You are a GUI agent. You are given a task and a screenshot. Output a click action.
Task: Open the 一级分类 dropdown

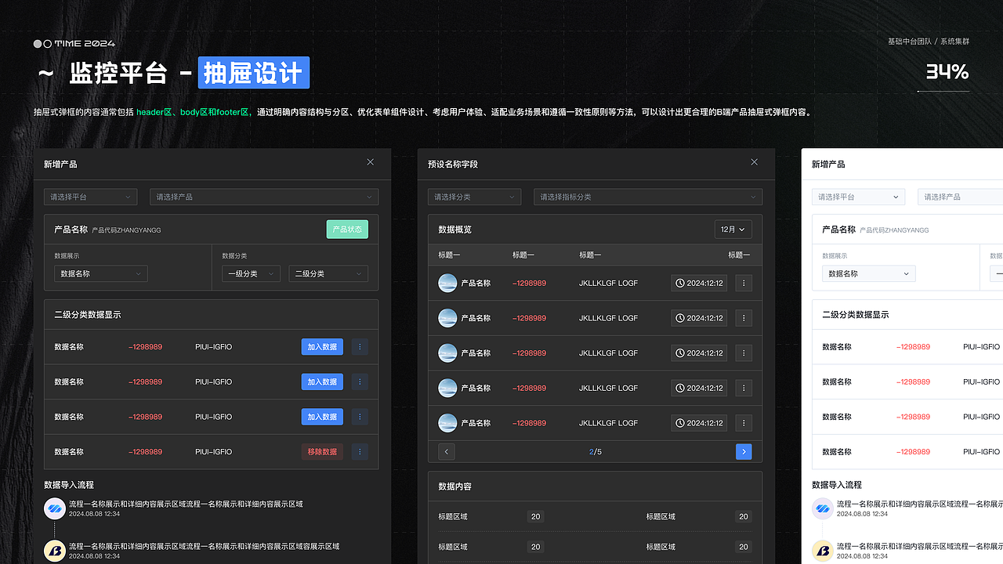pyautogui.click(x=251, y=273)
